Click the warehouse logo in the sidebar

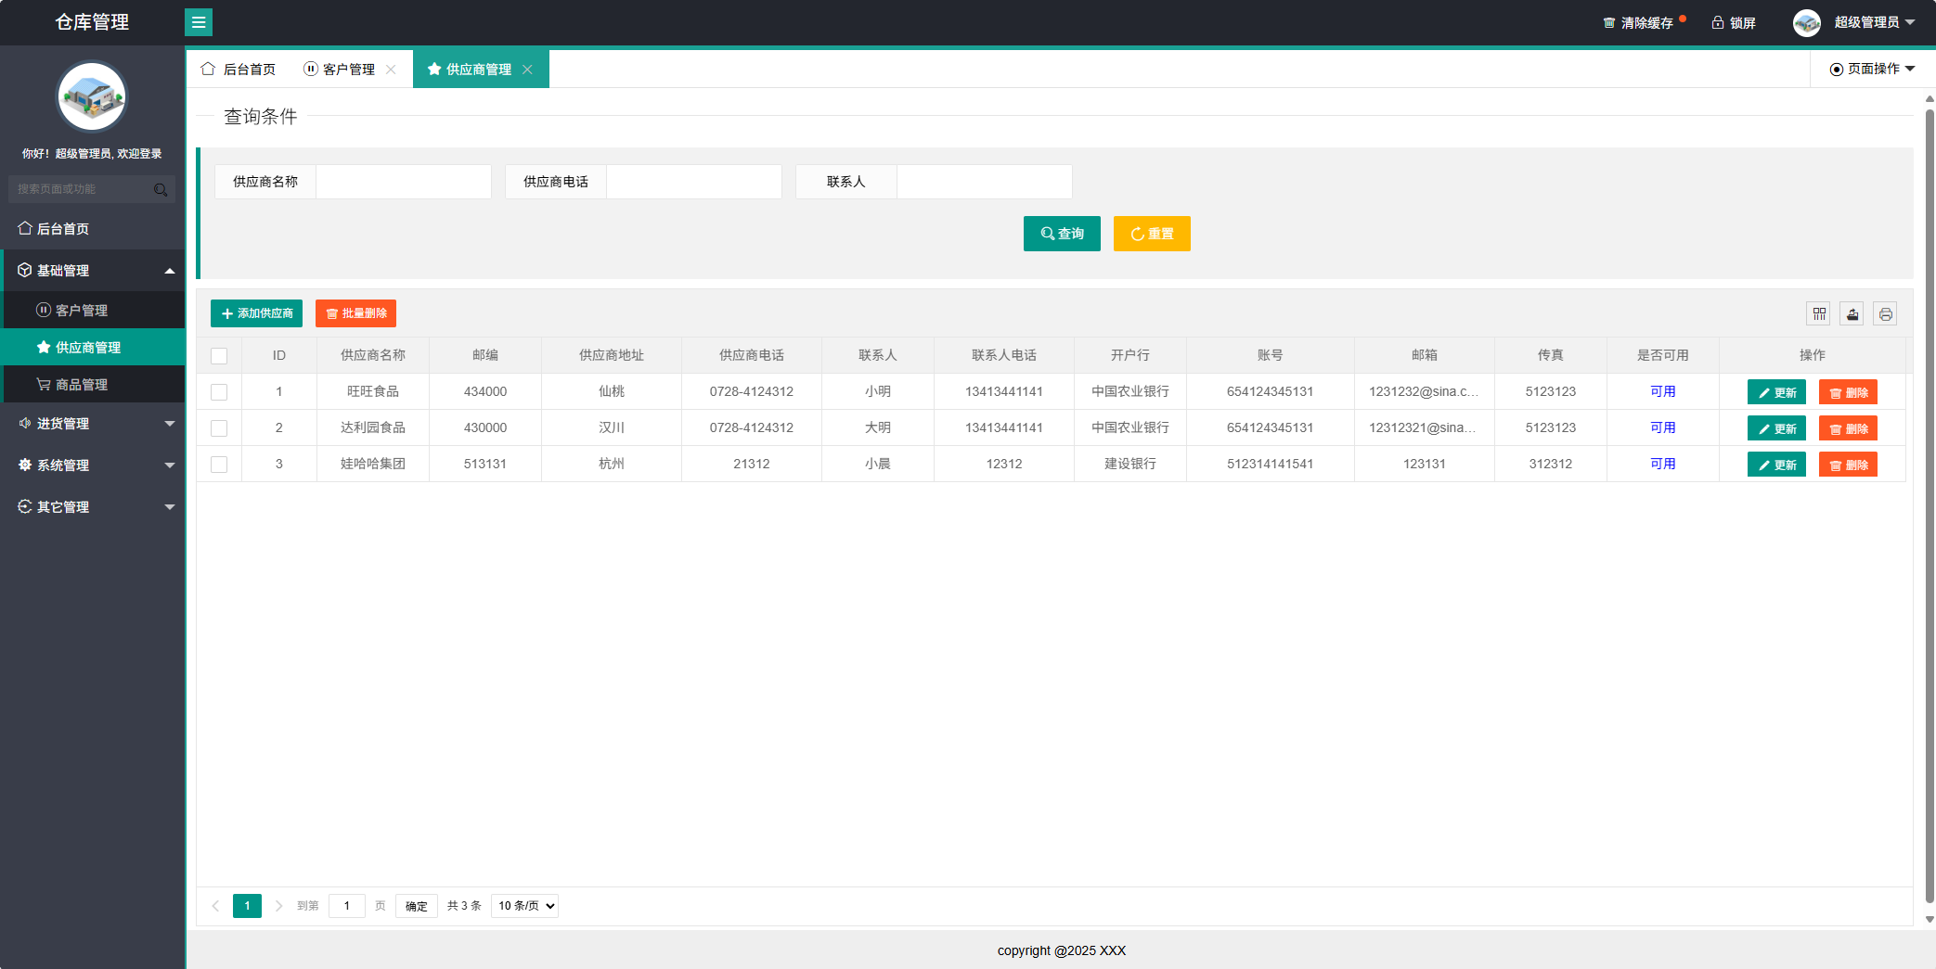click(x=92, y=96)
